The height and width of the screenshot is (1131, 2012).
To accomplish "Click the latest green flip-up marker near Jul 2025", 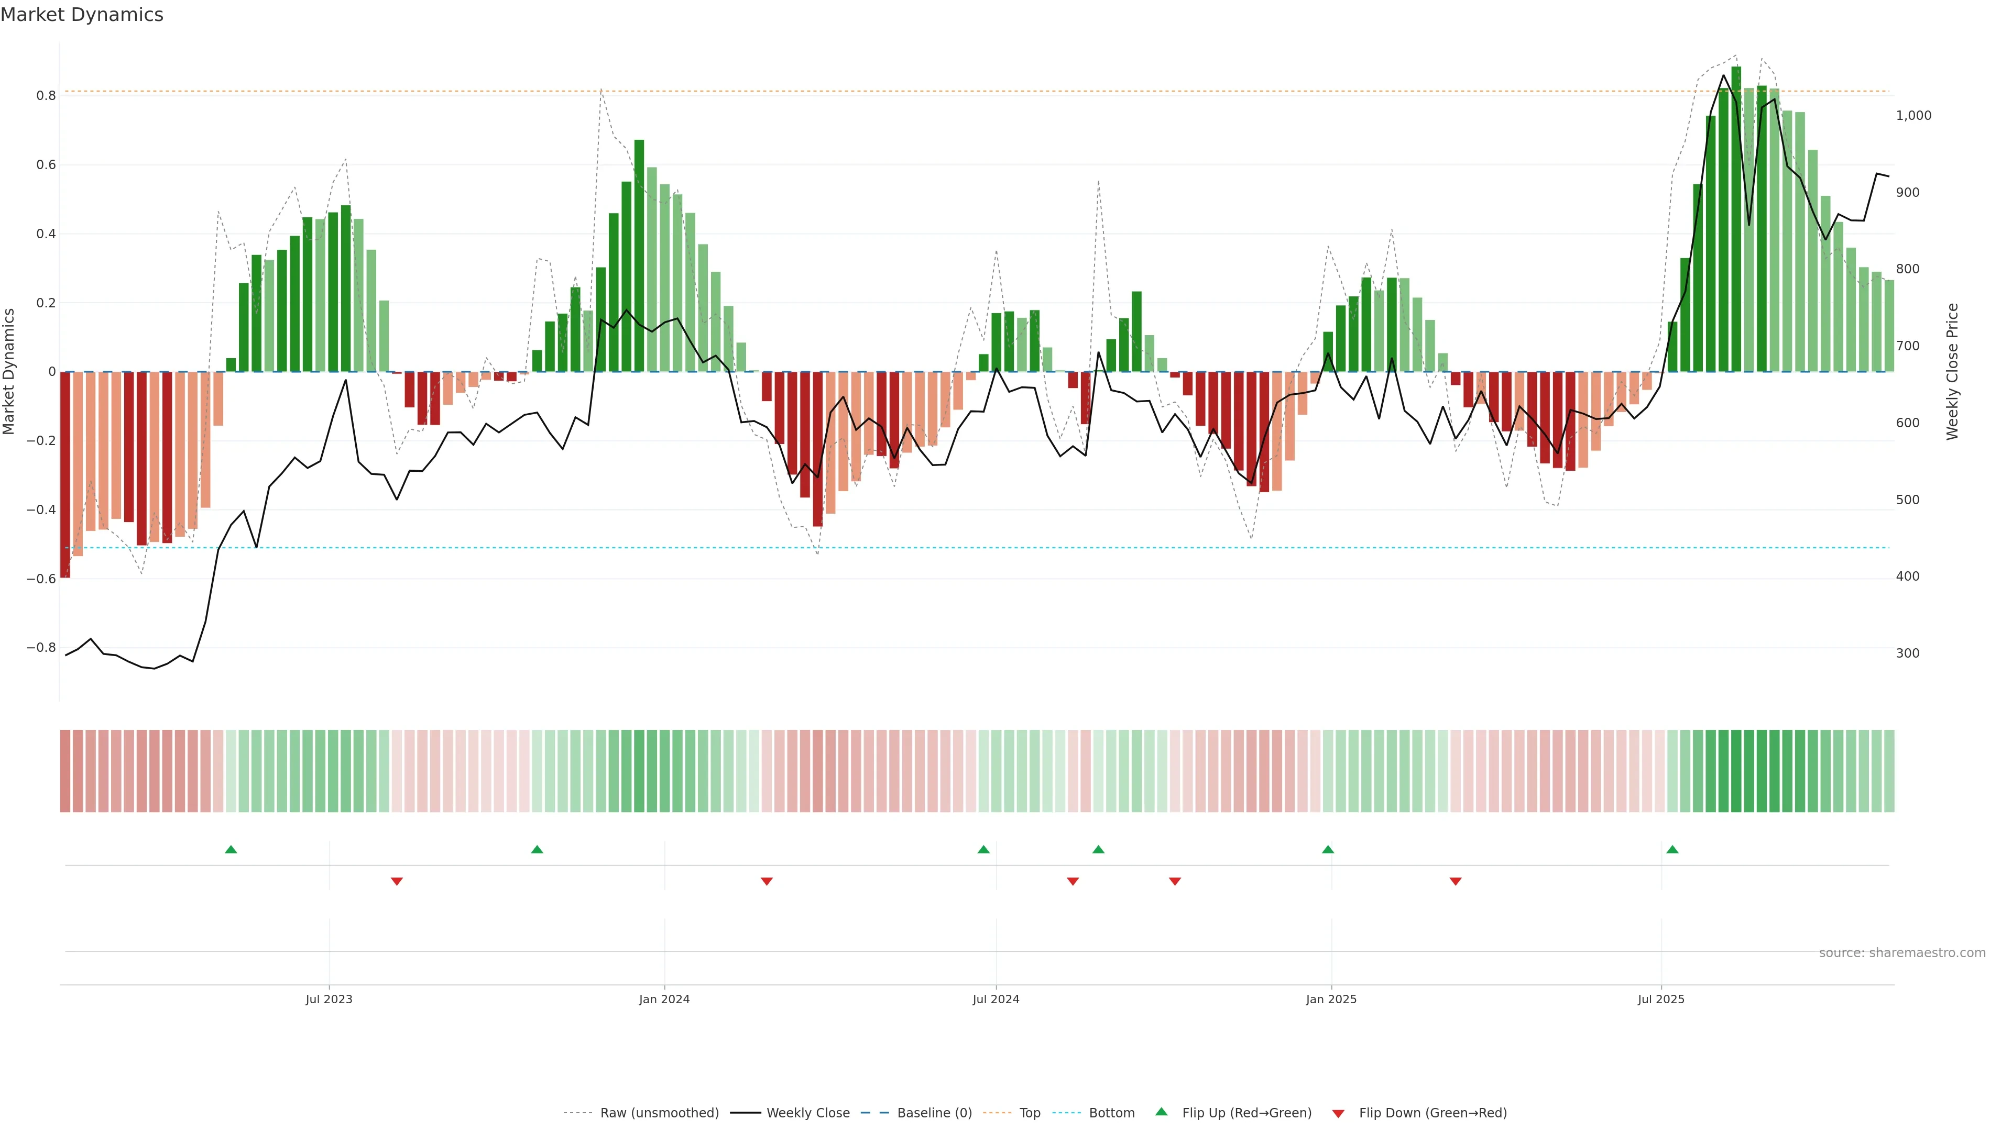I will tap(1672, 849).
